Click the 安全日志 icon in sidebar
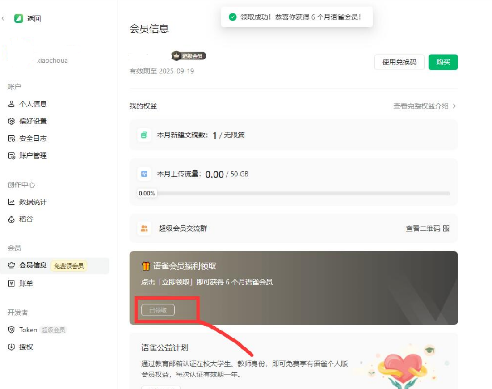Image resolution: width=492 pixels, height=389 pixels. click(x=12, y=139)
